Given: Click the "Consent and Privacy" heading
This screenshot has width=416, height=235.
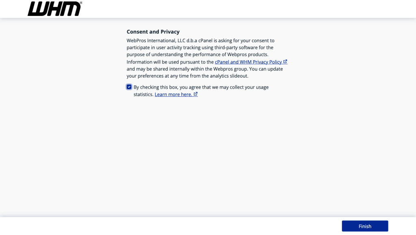Looking at the screenshot, I should click(x=153, y=32).
